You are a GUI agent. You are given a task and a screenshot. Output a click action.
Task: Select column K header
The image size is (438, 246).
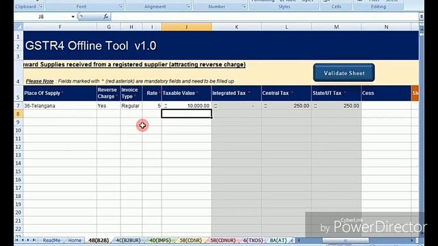pos(237,27)
